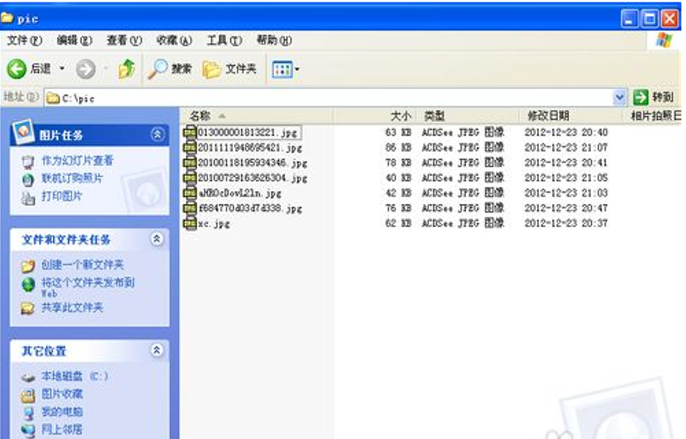Go up one folder level

pyautogui.click(x=127, y=69)
